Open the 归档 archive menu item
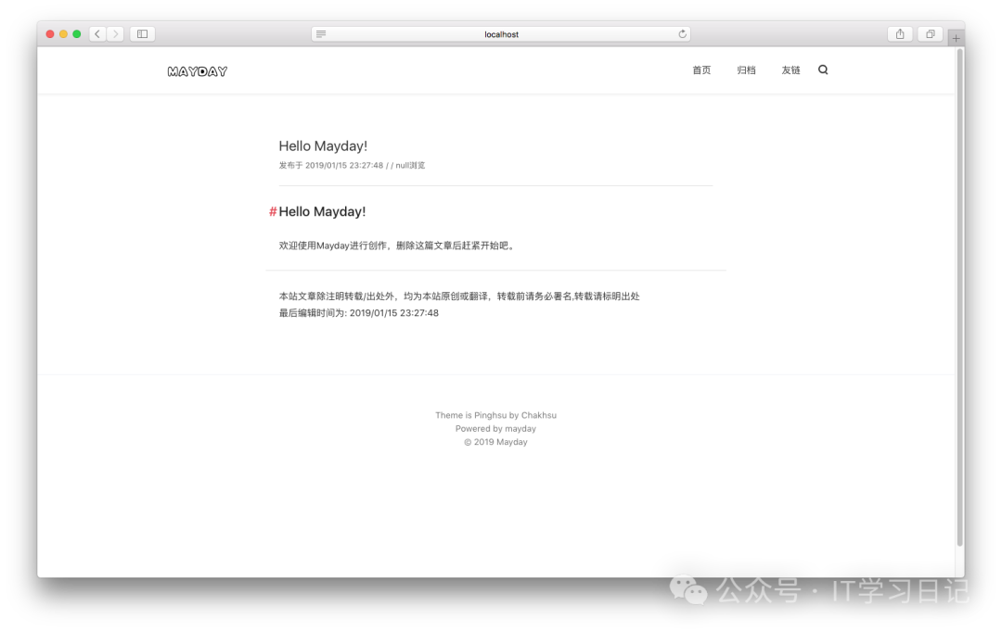 click(746, 70)
